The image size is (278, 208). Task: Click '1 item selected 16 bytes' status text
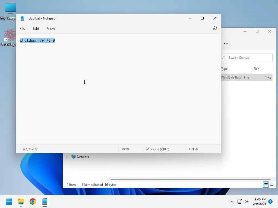pyautogui.click(x=99, y=185)
